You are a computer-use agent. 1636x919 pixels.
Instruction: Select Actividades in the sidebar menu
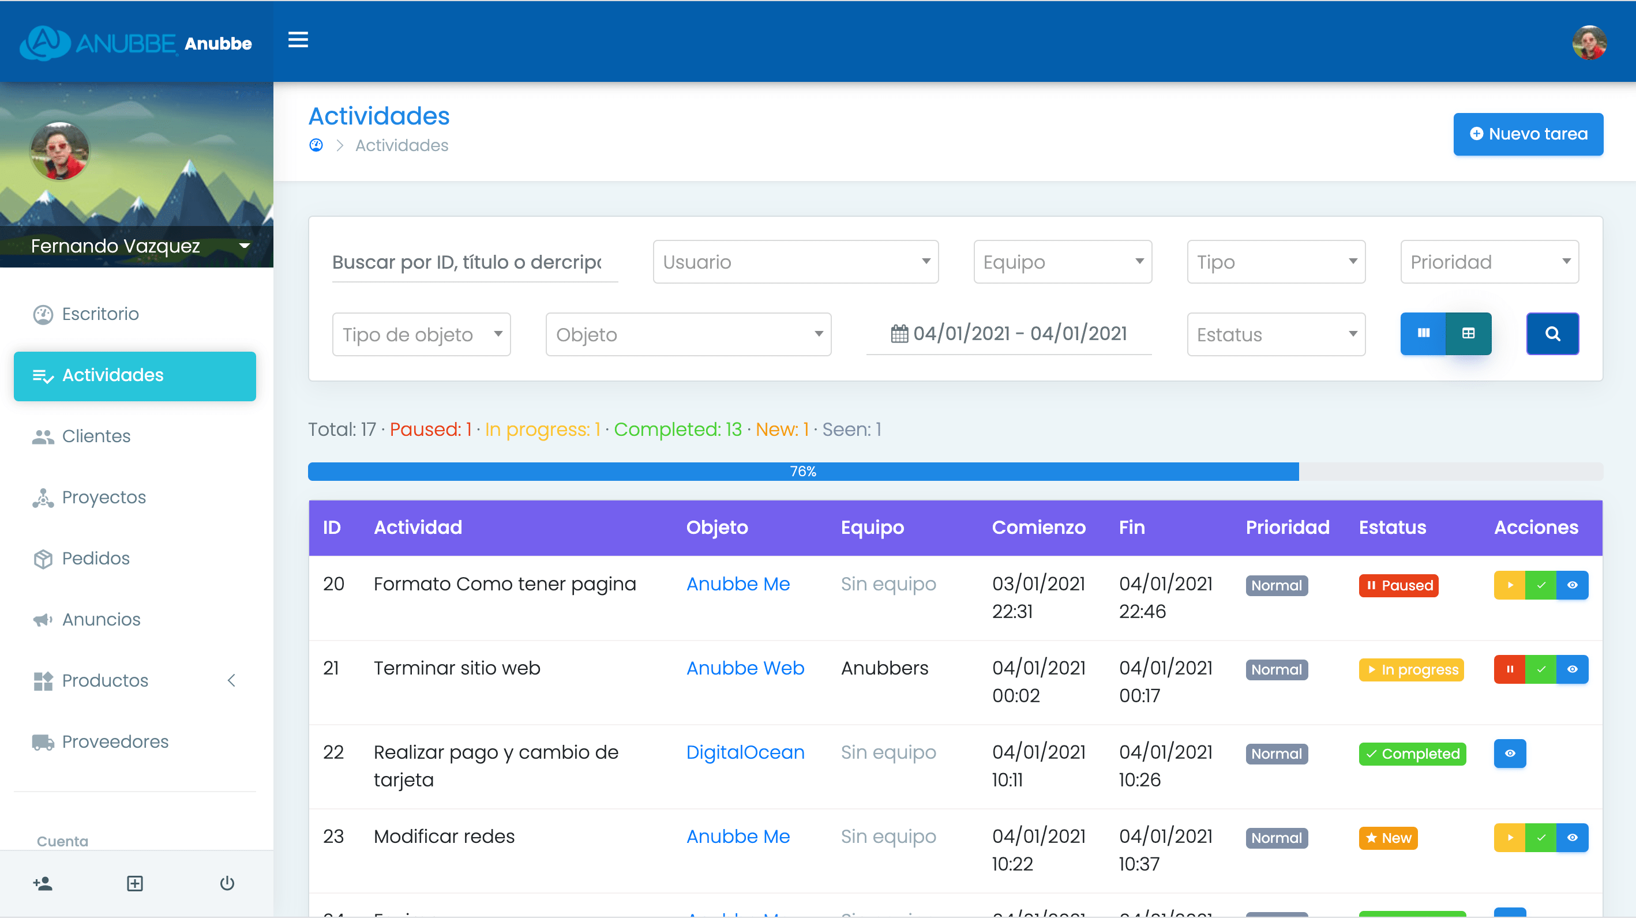tap(112, 375)
